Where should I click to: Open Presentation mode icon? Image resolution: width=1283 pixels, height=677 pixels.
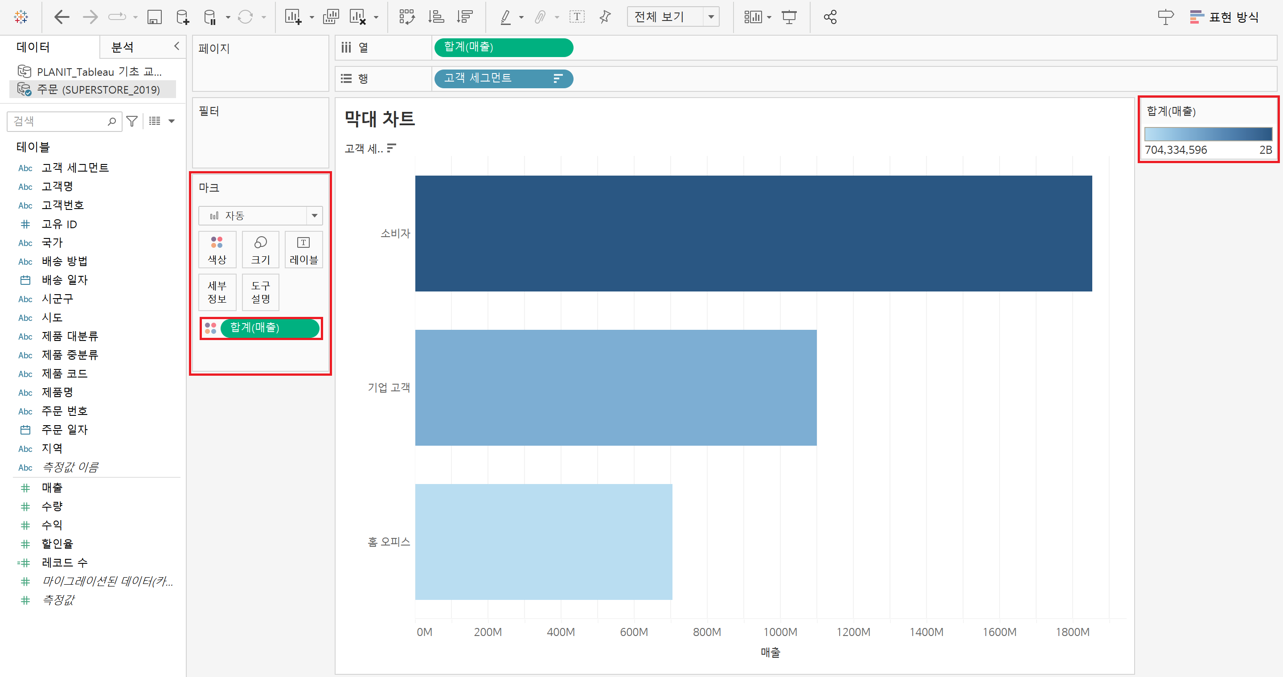[x=789, y=17]
